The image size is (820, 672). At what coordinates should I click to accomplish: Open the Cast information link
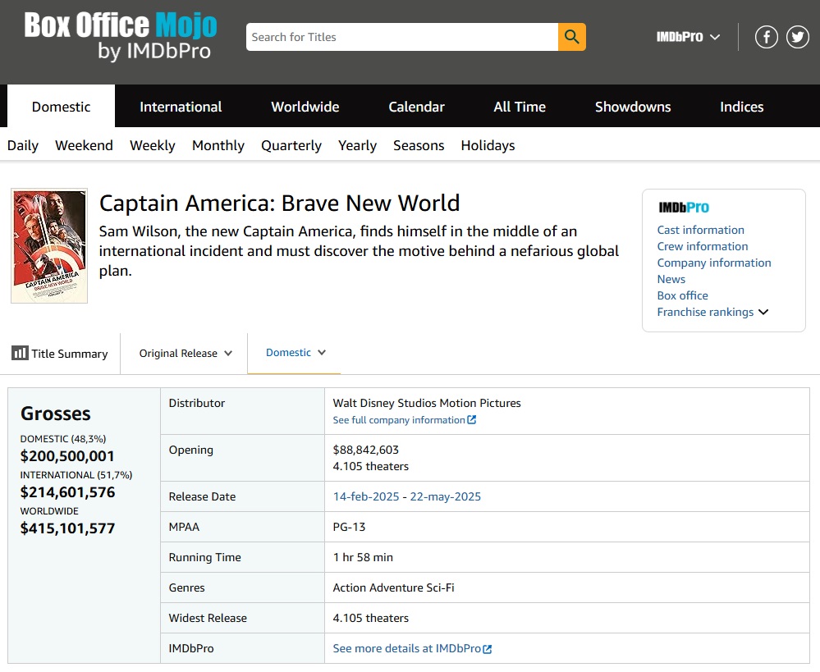coord(700,230)
